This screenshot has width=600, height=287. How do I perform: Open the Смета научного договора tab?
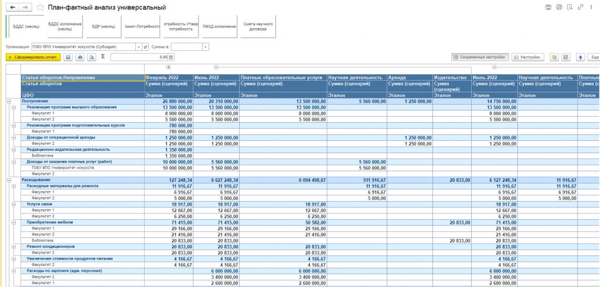click(x=258, y=27)
